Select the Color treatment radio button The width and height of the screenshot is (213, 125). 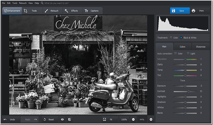[x=171, y=38]
